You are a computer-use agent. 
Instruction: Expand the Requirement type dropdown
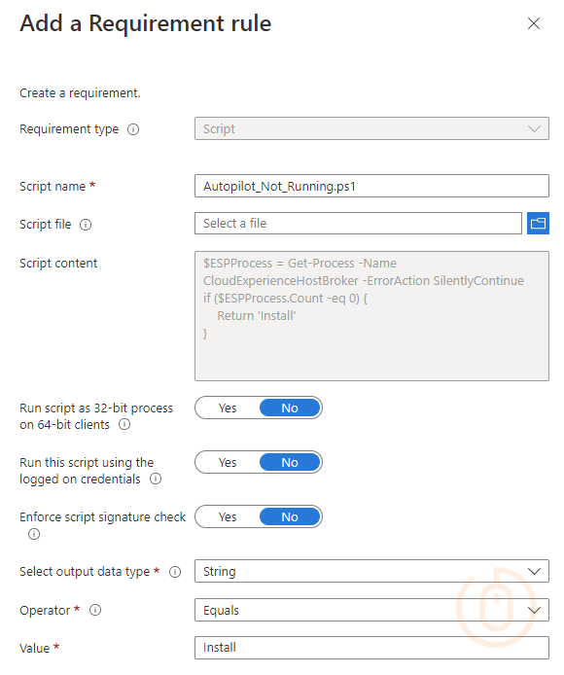click(371, 128)
